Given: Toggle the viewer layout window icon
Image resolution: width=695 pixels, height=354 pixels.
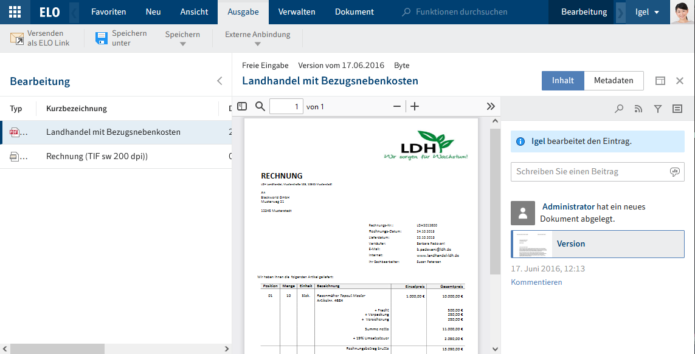Looking at the screenshot, I should [660, 81].
